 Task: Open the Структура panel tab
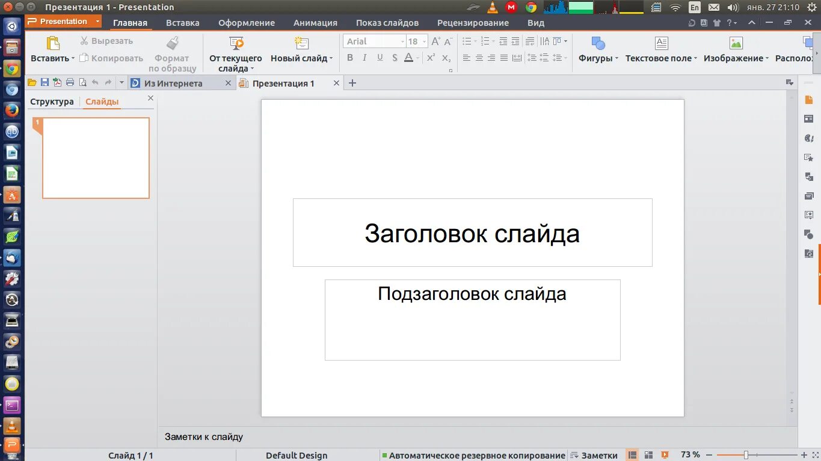52,102
